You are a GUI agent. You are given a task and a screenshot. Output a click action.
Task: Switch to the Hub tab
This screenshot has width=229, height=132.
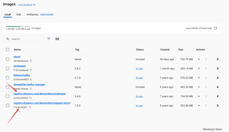click(x=19, y=15)
